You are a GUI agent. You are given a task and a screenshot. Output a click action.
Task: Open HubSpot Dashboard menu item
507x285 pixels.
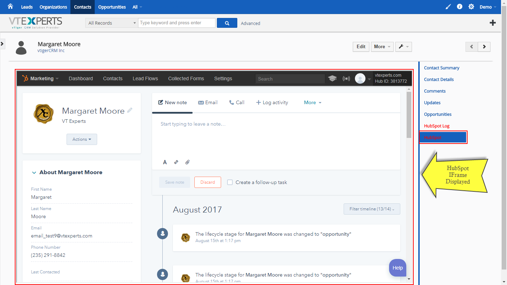[x=81, y=78]
